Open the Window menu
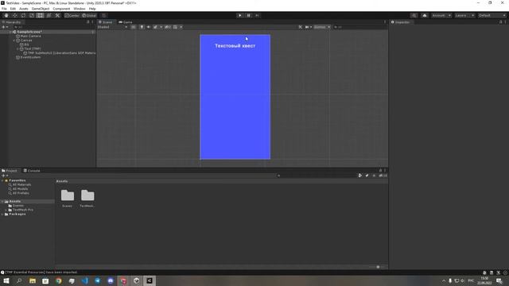509x286 pixels. (x=80, y=9)
